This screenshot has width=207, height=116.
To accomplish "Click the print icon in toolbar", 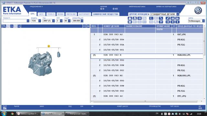I will click(x=130, y=18).
